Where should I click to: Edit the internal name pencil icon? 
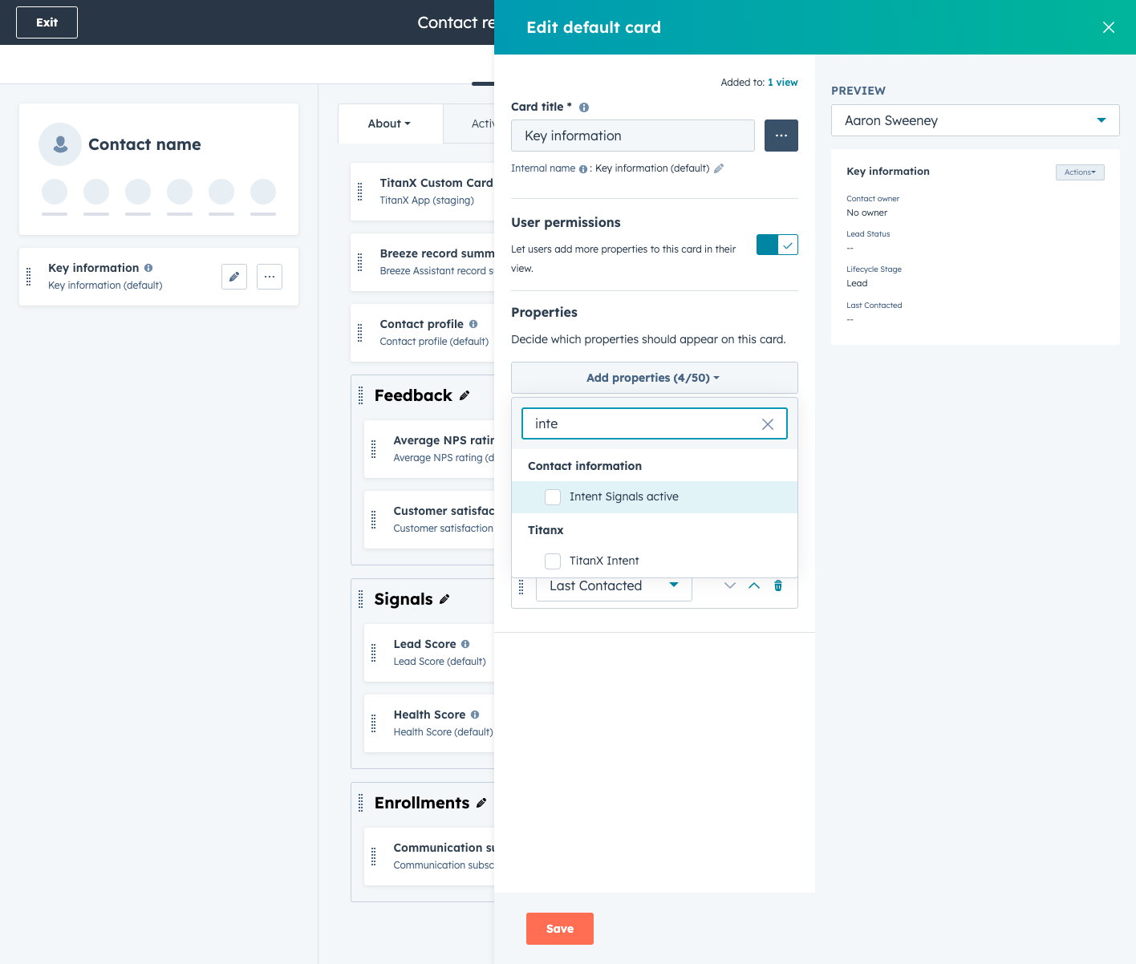(x=719, y=168)
